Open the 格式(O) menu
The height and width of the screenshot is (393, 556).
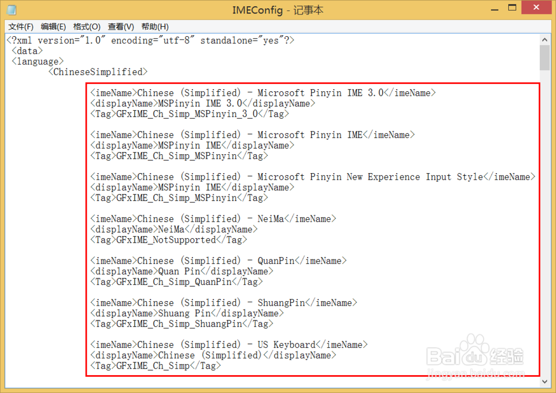coord(87,27)
